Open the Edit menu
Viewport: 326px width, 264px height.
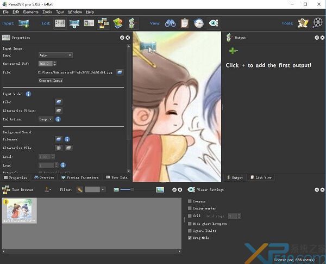tap(16, 12)
